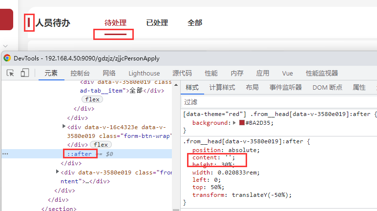Click the three-dot menu beside ::after row
Viewport: 377px width, 211px height.
(x=5, y=153)
